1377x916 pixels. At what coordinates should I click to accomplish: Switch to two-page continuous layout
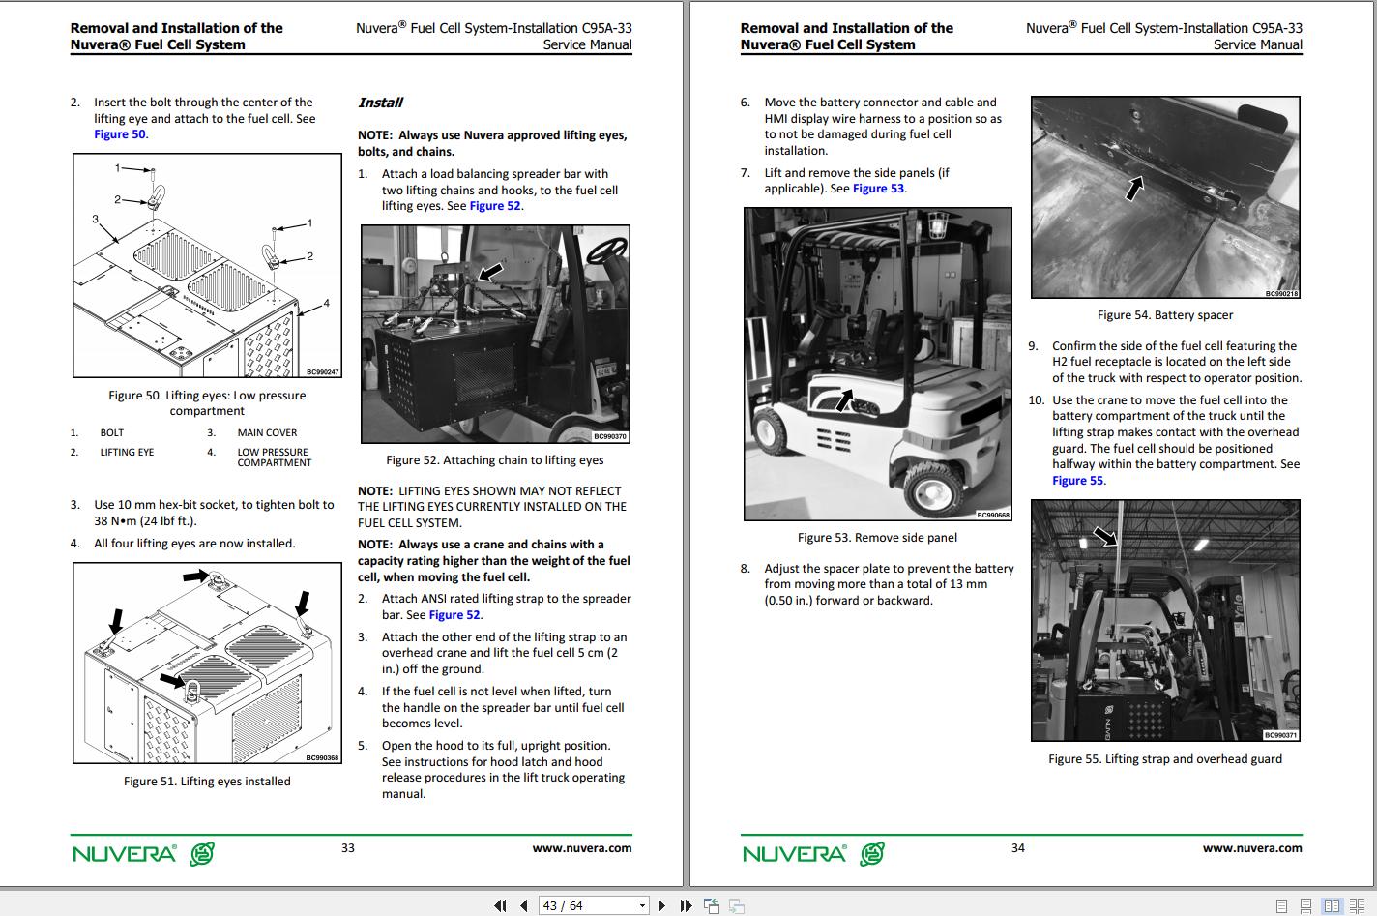[x=1358, y=905]
